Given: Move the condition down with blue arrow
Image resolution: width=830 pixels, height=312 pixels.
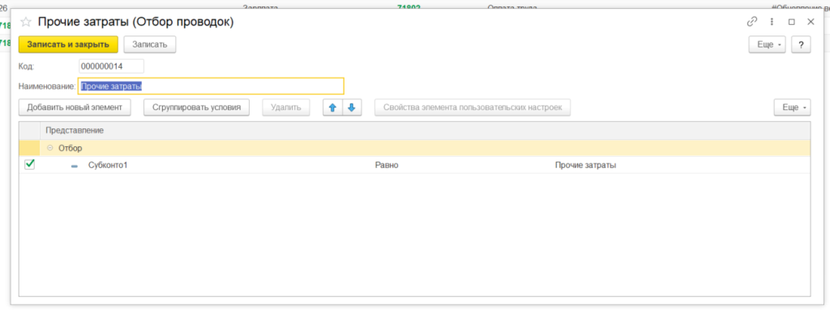Looking at the screenshot, I should coord(352,108).
